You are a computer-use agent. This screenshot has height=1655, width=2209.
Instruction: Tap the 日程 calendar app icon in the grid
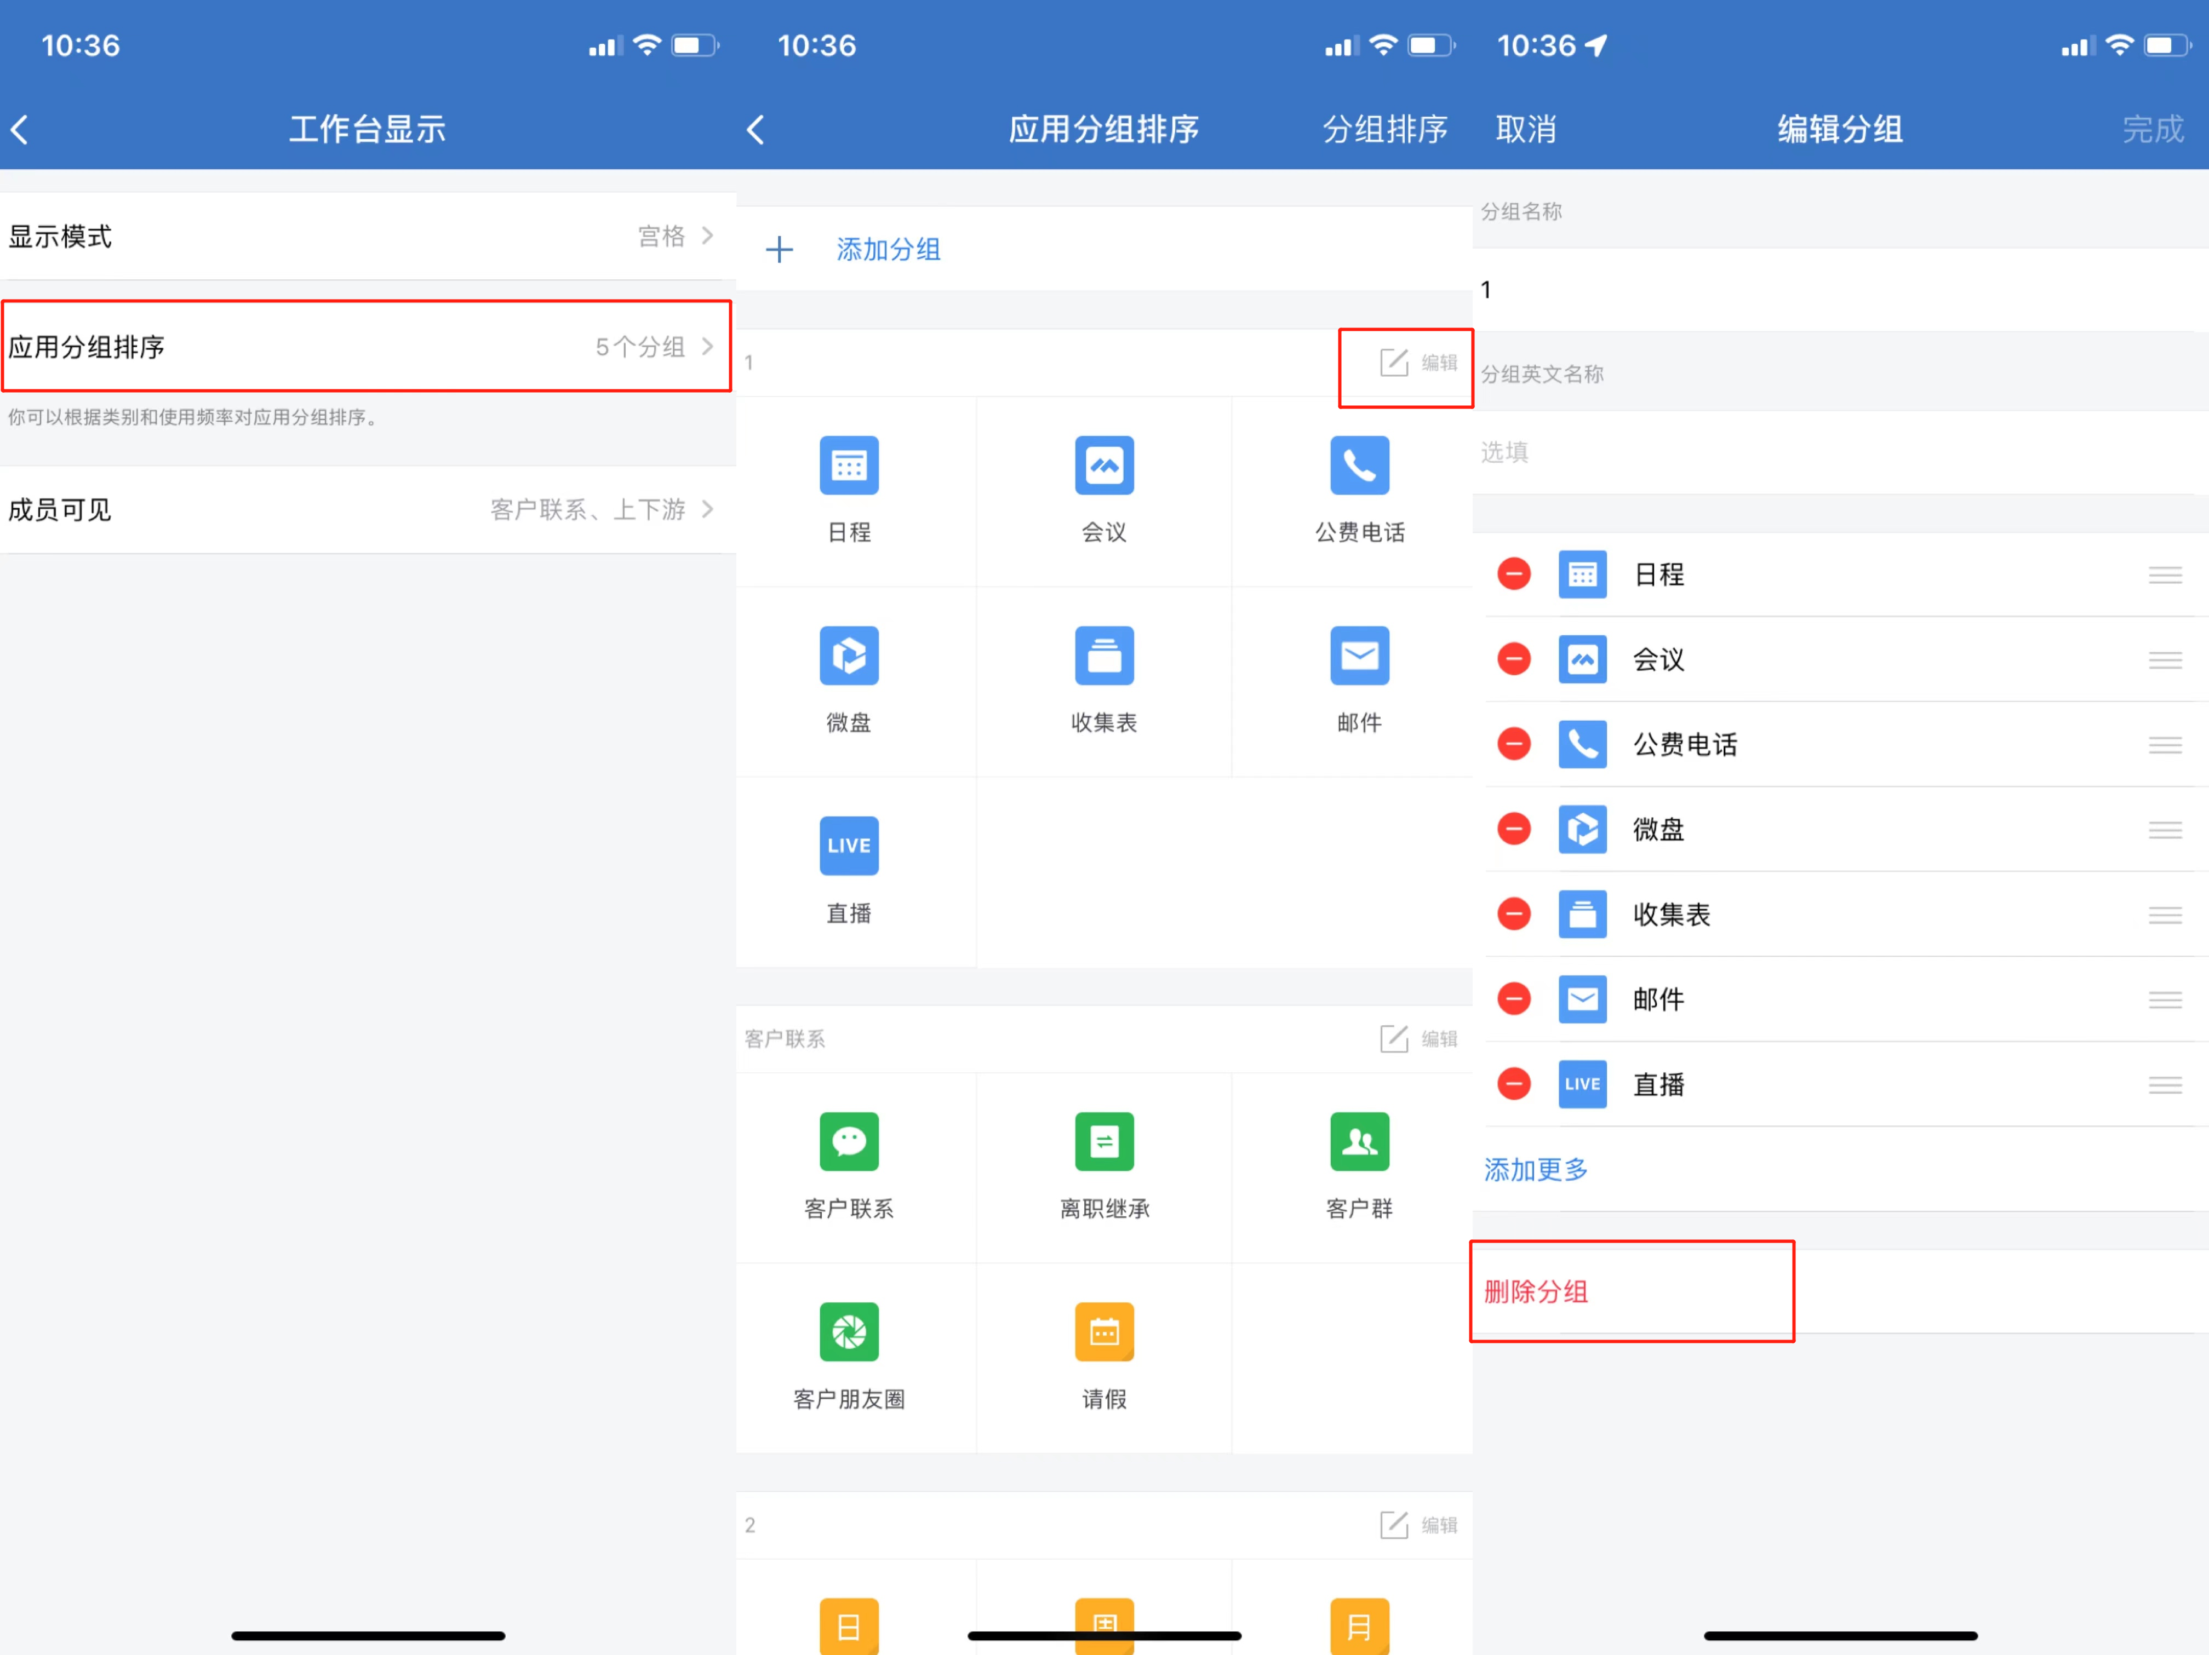[x=849, y=465]
